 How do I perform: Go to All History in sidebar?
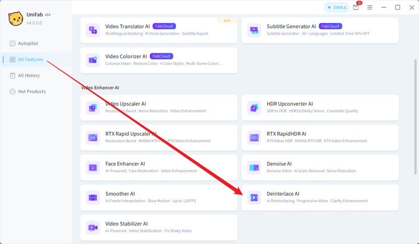click(29, 75)
